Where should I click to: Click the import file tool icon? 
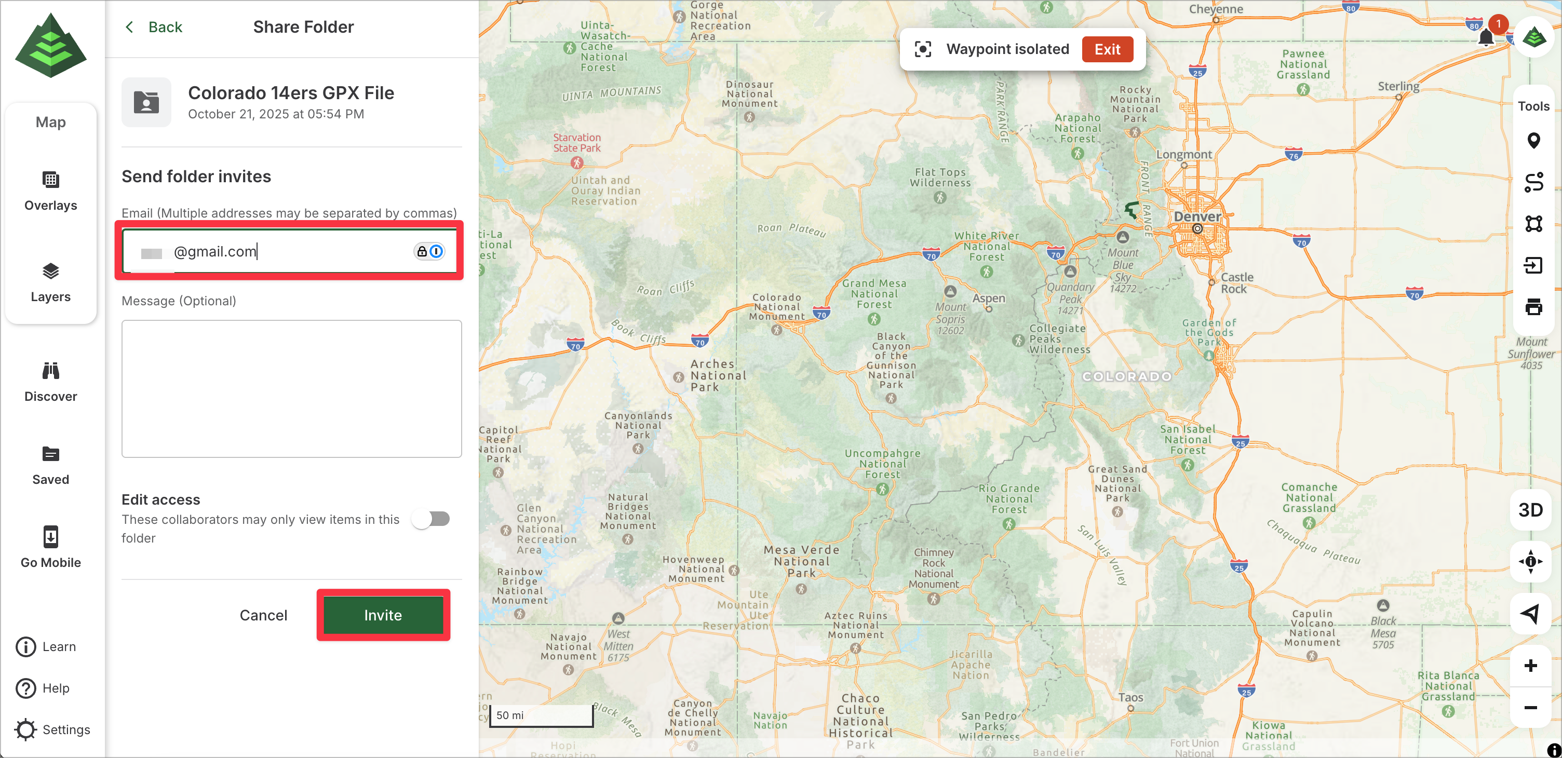click(x=1533, y=265)
